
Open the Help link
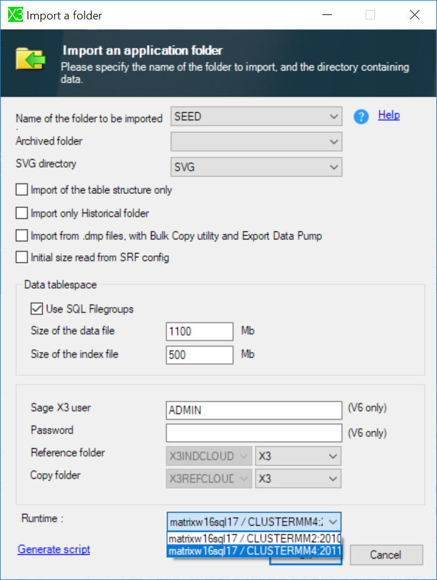pos(389,115)
